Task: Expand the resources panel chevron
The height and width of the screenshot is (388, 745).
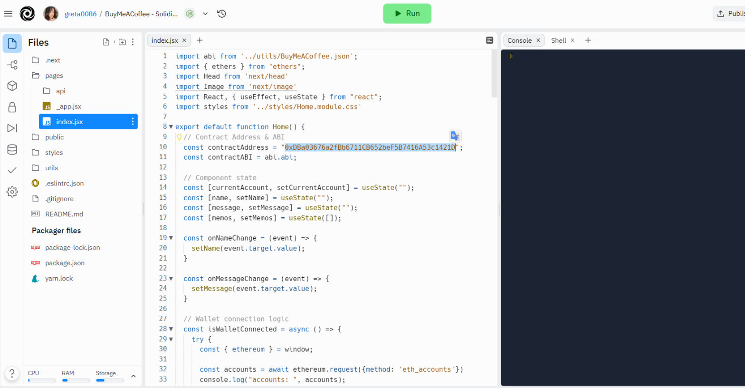Action: tap(134, 376)
